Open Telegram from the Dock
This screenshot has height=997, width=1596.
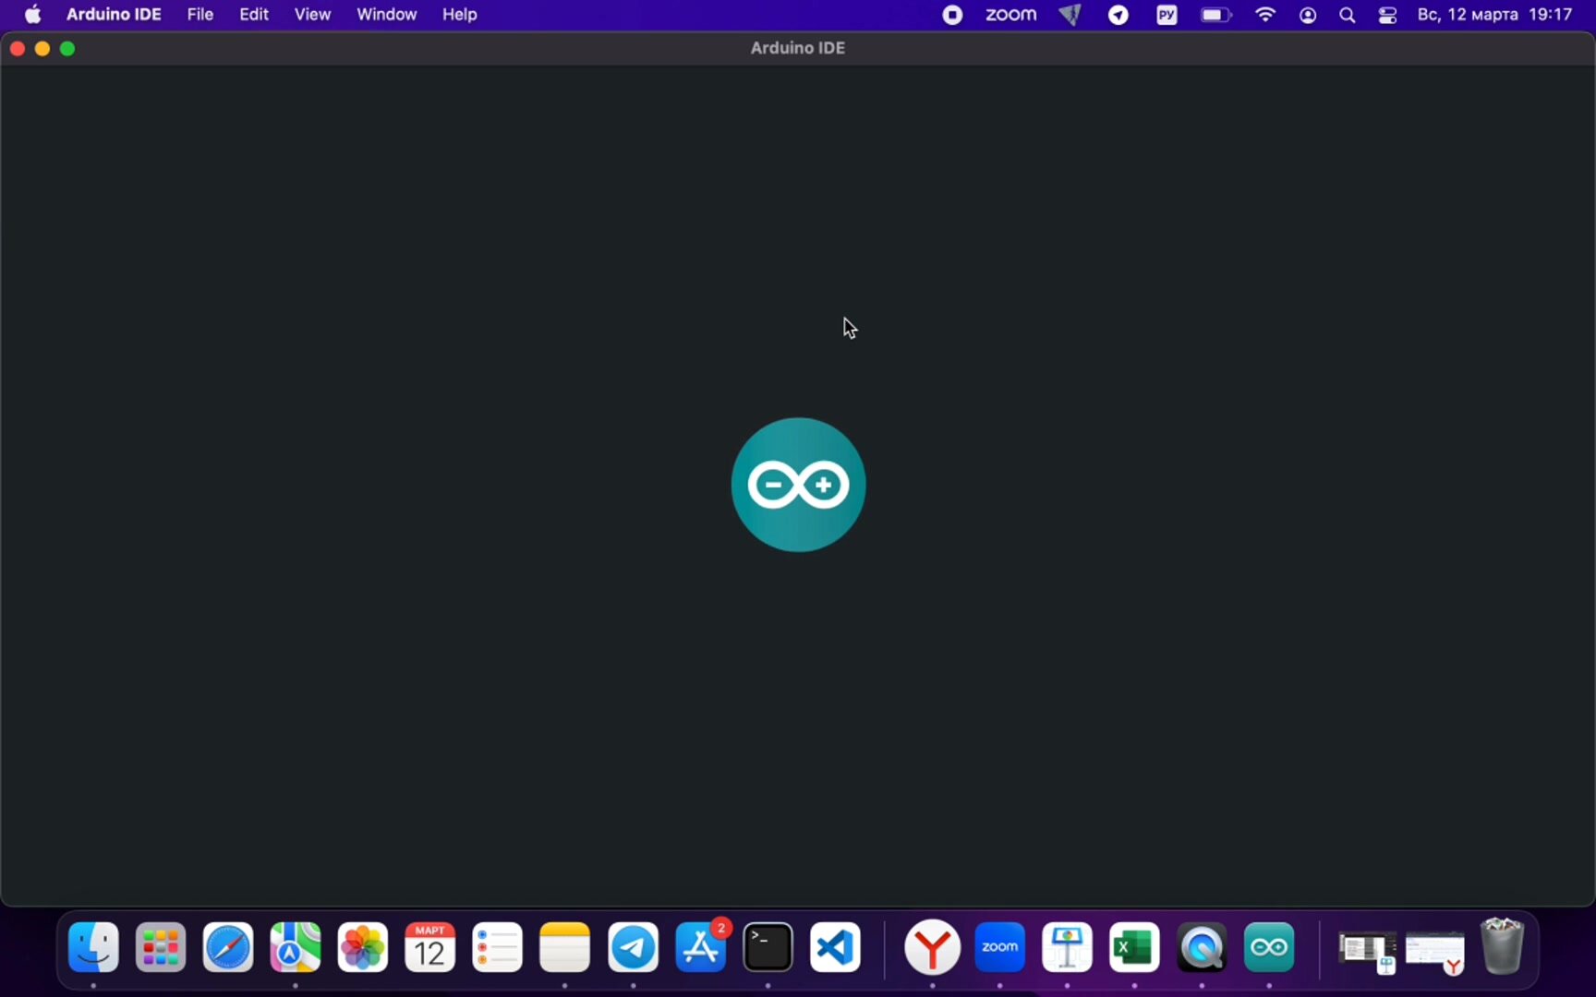point(634,947)
